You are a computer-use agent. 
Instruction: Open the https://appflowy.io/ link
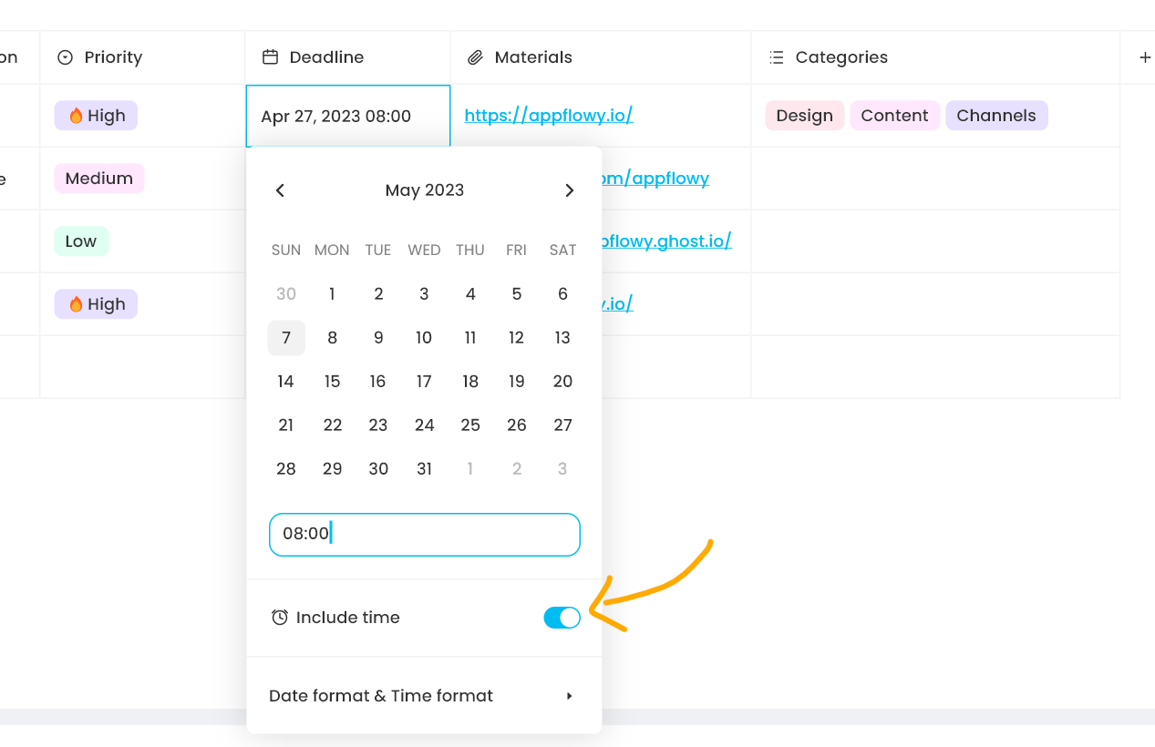[x=549, y=116]
